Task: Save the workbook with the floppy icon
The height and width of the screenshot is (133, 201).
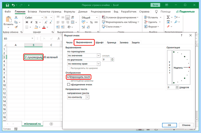Action: click(7, 5)
